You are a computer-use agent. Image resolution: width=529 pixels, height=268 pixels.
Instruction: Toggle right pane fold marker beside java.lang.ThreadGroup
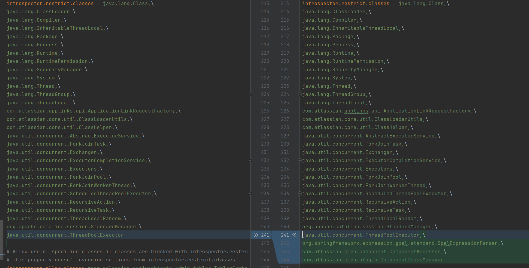click(300, 94)
